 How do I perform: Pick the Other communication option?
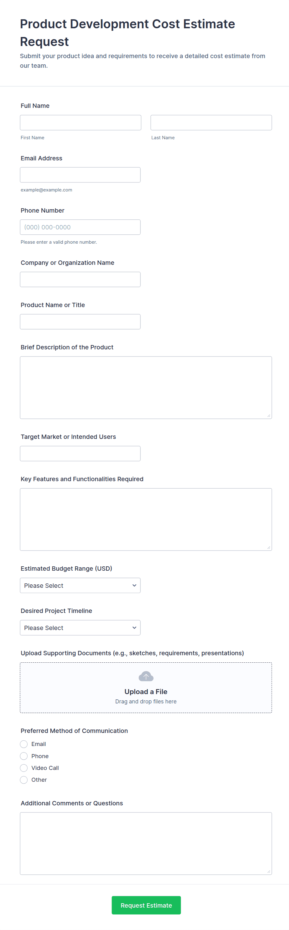24,780
